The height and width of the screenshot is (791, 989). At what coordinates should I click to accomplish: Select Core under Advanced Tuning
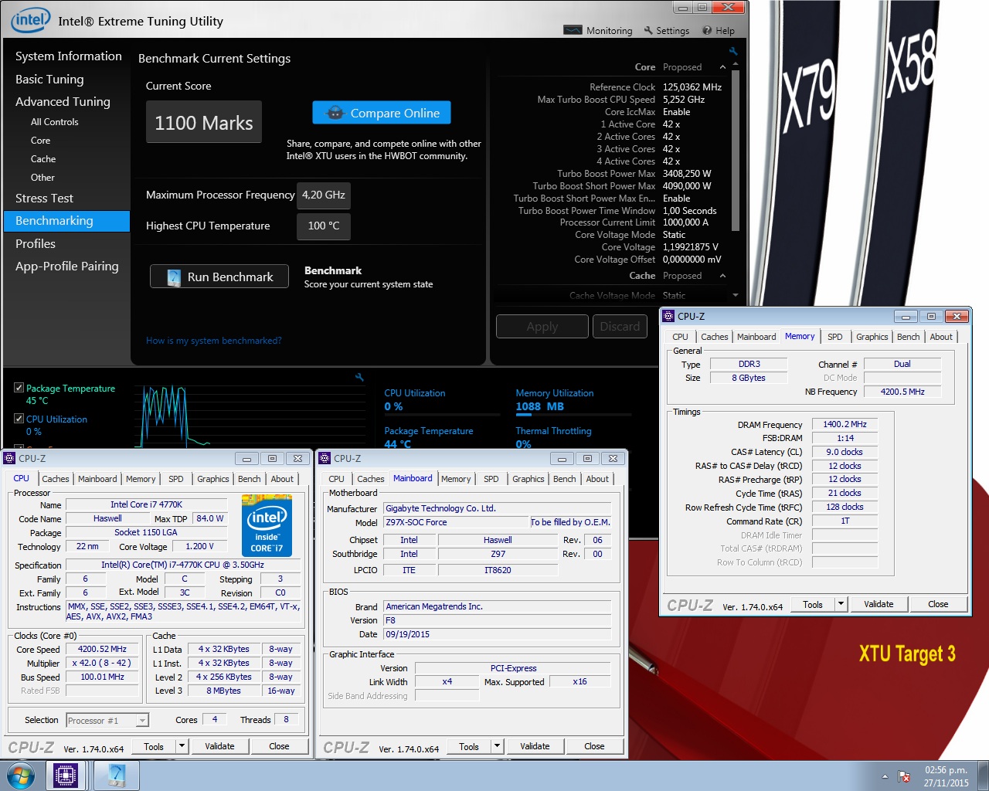point(40,141)
